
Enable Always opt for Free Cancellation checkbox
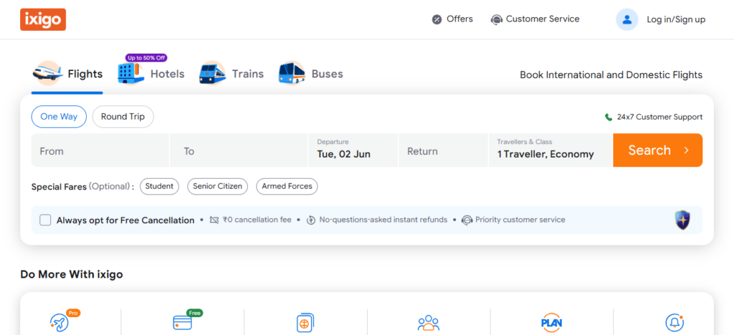45,220
